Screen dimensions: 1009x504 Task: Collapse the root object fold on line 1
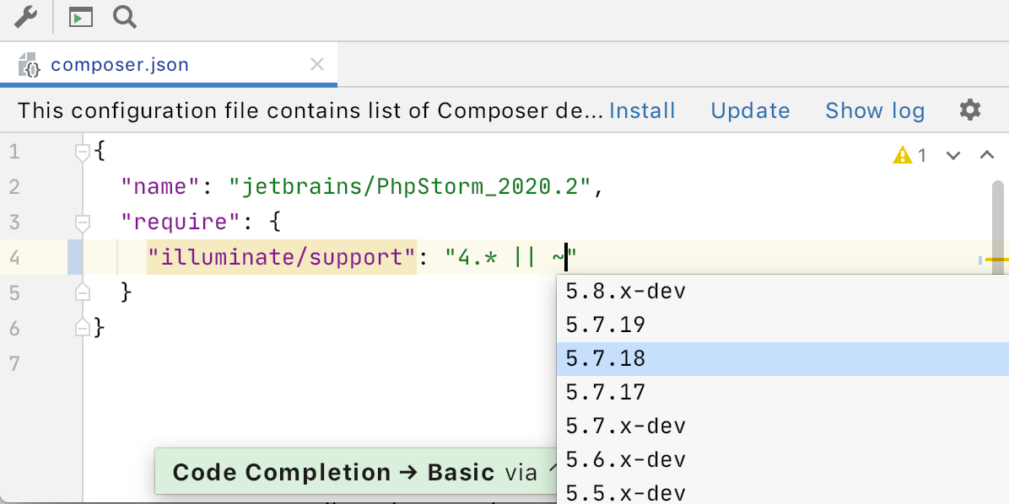[x=83, y=153]
